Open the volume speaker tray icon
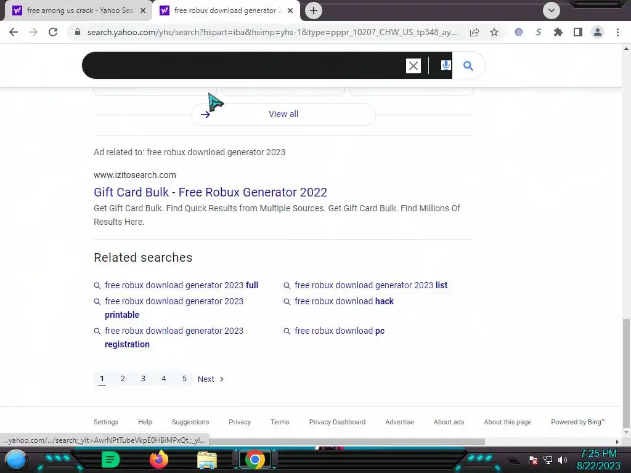Screen dimensions: 631x473 coord(563,459)
